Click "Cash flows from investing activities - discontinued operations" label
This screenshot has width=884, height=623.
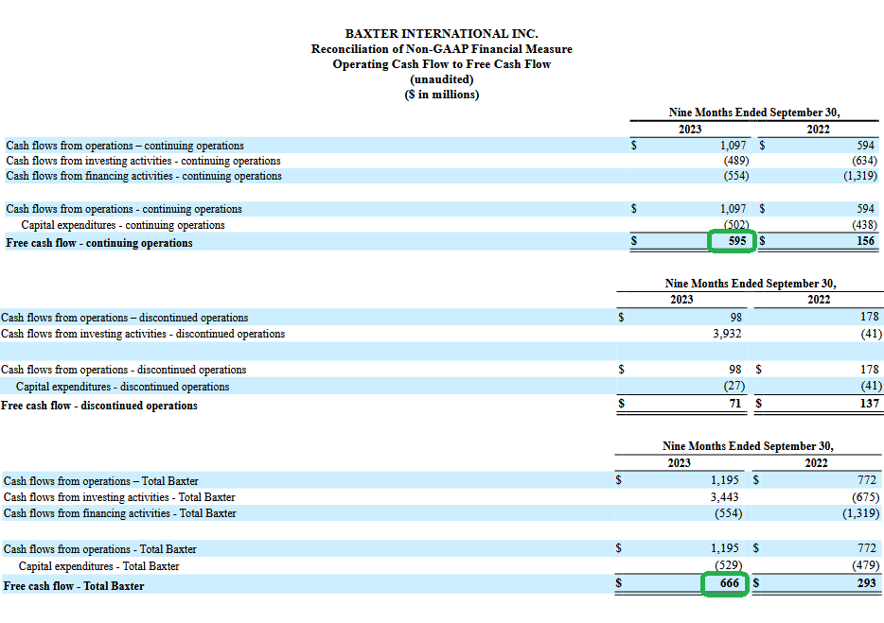(143, 334)
